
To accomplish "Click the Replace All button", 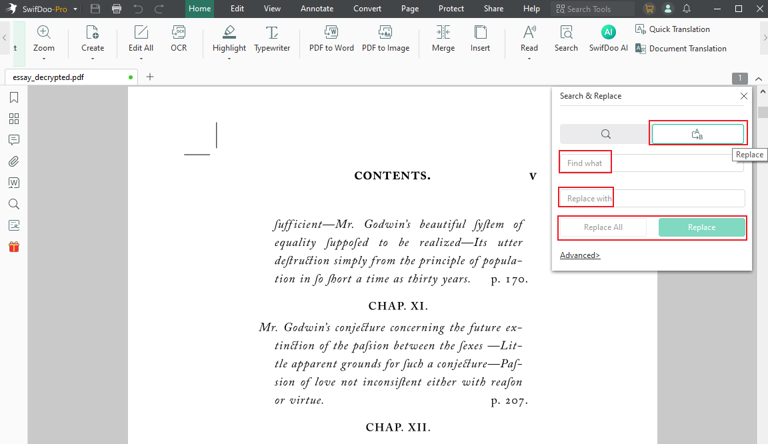I will pos(602,227).
